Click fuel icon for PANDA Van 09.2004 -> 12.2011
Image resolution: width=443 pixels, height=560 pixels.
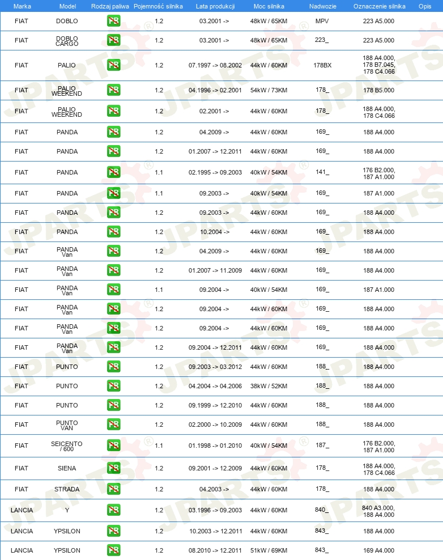pos(113,347)
